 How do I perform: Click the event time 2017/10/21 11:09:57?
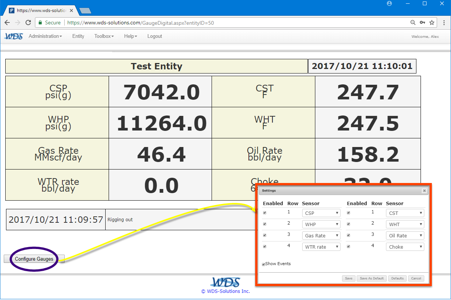pos(56,220)
